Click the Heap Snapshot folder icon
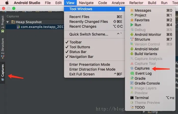The image size is (178, 114). click(13, 22)
